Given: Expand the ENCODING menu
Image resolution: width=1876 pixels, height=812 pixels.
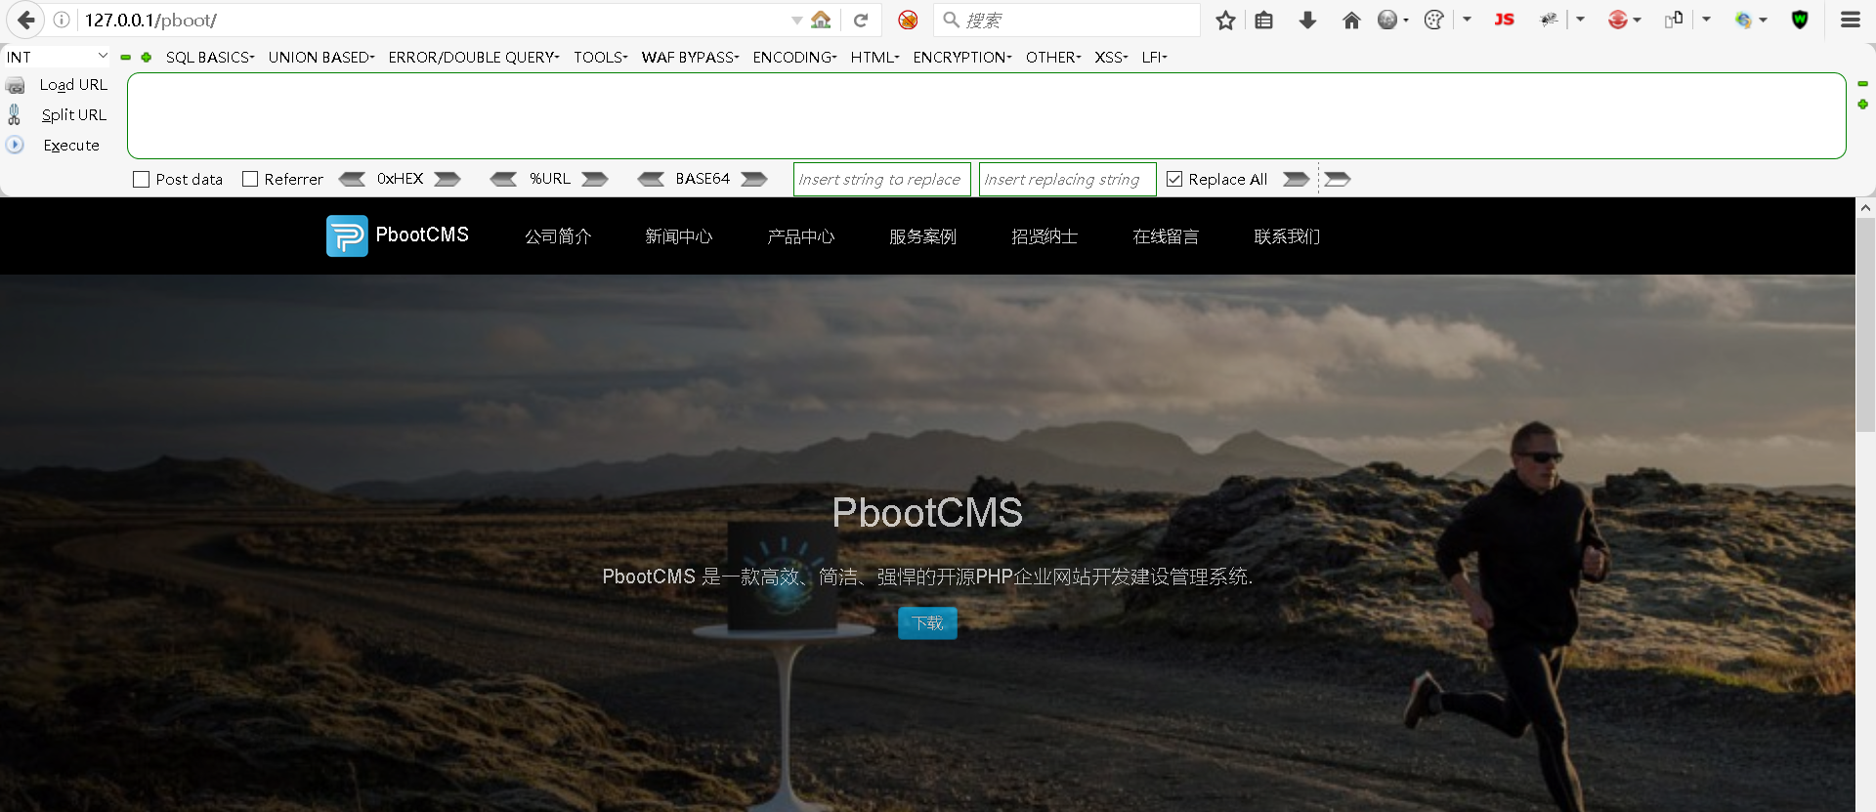Looking at the screenshot, I should coord(795,58).
